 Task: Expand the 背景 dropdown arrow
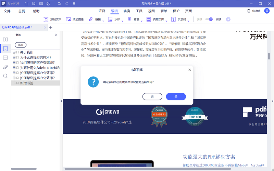pos(142,21)
